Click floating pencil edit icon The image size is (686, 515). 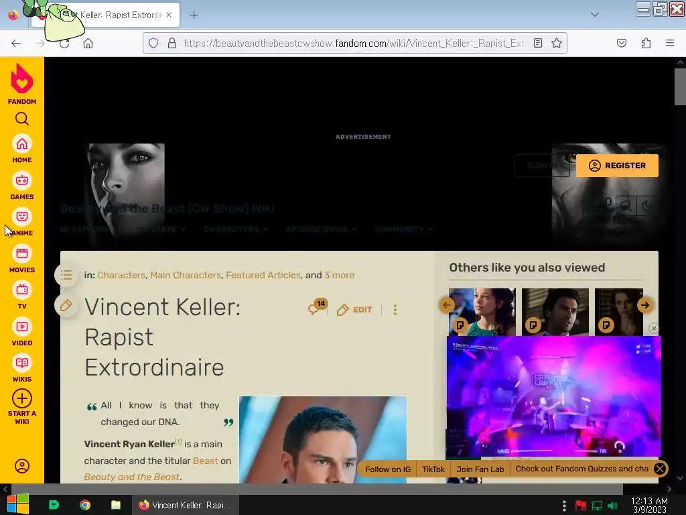coord(66,305)
